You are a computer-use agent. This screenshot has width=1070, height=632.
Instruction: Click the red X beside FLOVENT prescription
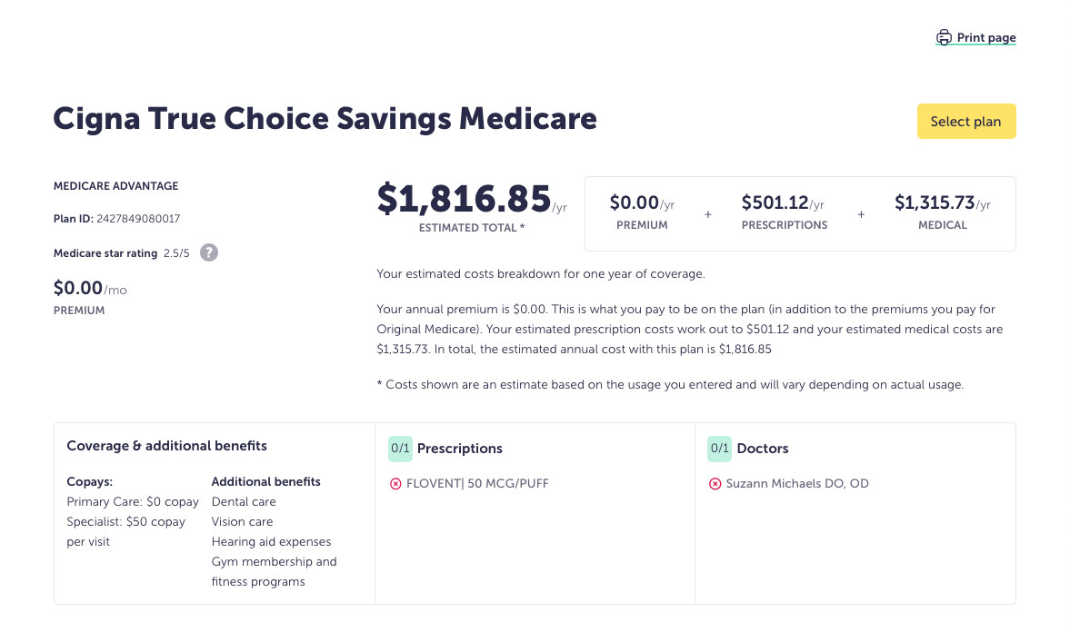click(395, 484)
